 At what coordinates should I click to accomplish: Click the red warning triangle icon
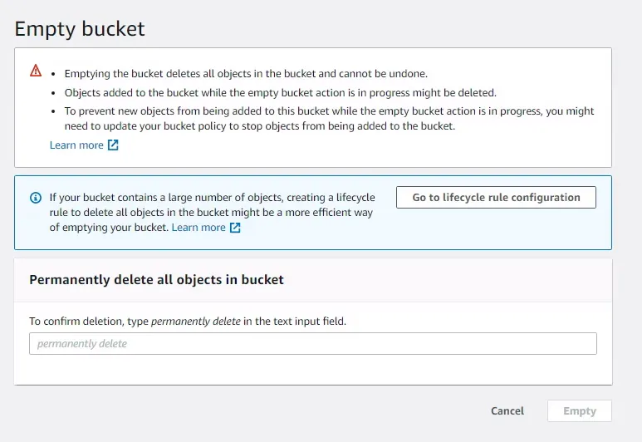pos(36,71)
